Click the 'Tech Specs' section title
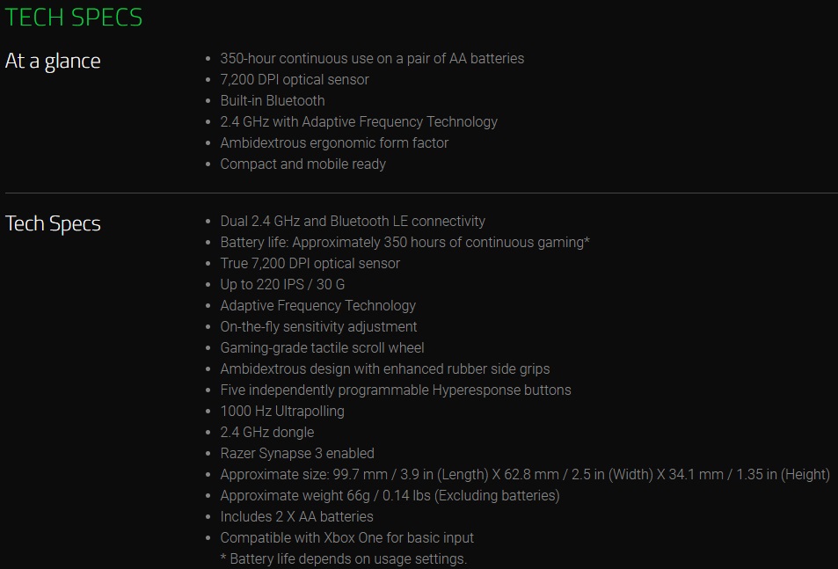Image resolution: width=838 pixels, height=569 pixels. (53, 223)
